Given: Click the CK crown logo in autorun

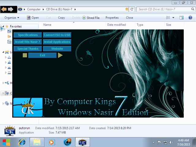Looking at the screenshot, I should coord(28,107).
